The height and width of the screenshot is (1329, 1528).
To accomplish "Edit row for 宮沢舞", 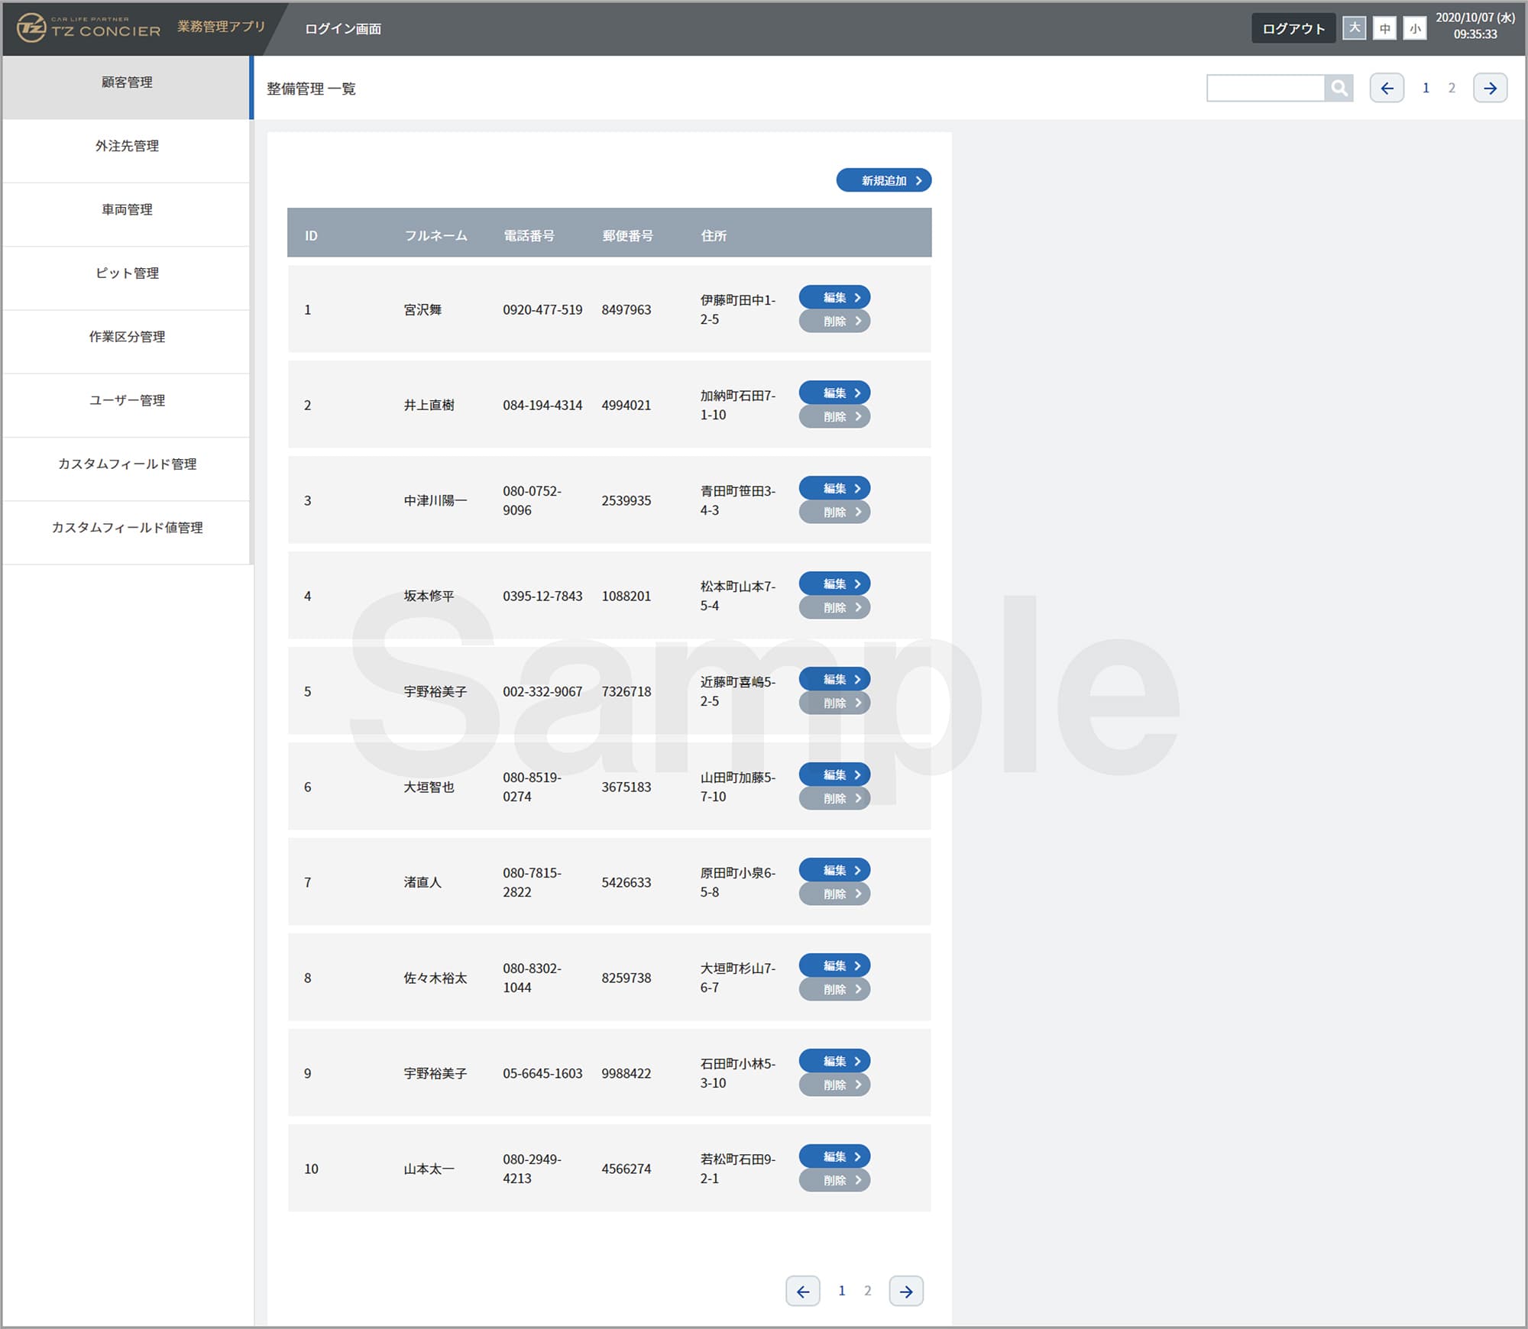I will pos(834,297).
